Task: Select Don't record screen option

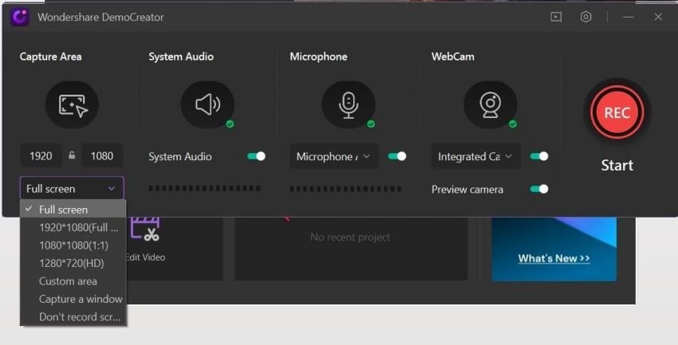Action: [x=73, y=317]
